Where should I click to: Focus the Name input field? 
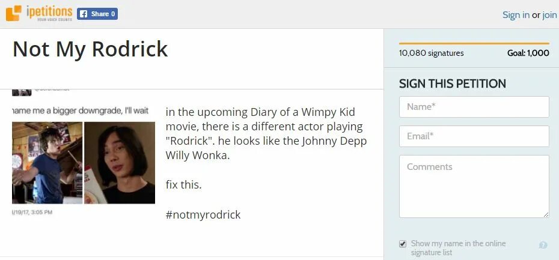pyautogui.click(x=474, y=107)
